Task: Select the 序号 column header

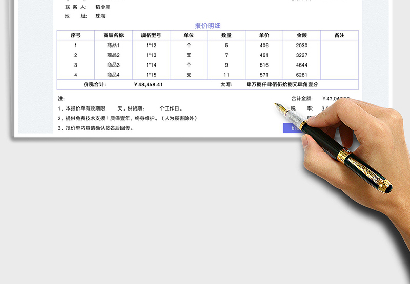Action: tap(75, 35)
